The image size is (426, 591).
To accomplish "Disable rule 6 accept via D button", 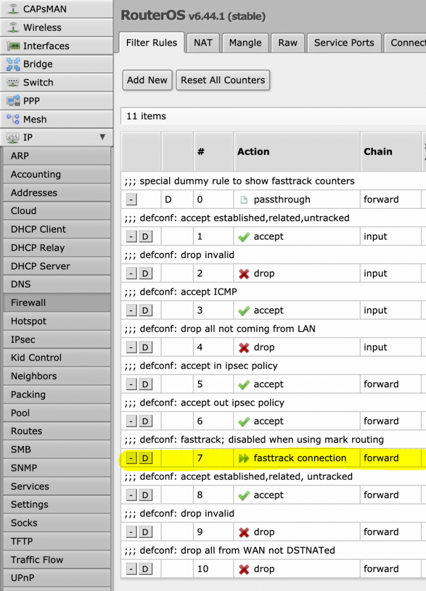I will (145, 421).
